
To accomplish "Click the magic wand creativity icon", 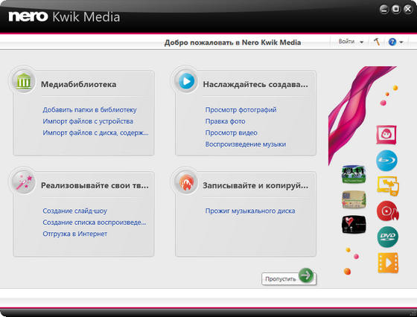I will (24, 182).
